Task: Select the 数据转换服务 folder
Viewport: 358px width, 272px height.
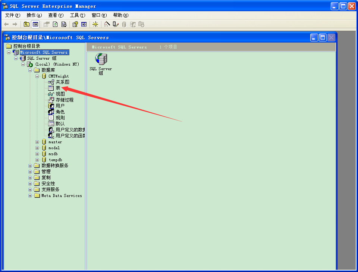Action: (x=55, y=166)
